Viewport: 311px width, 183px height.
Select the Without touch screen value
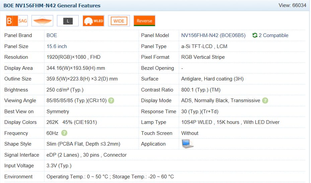click(189, 133)
